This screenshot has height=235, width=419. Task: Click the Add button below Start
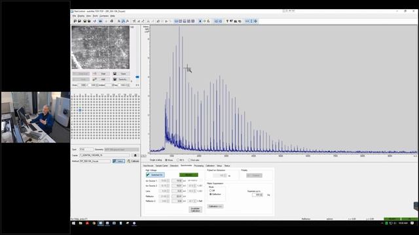pyautogui.click(x=100, y=80)
